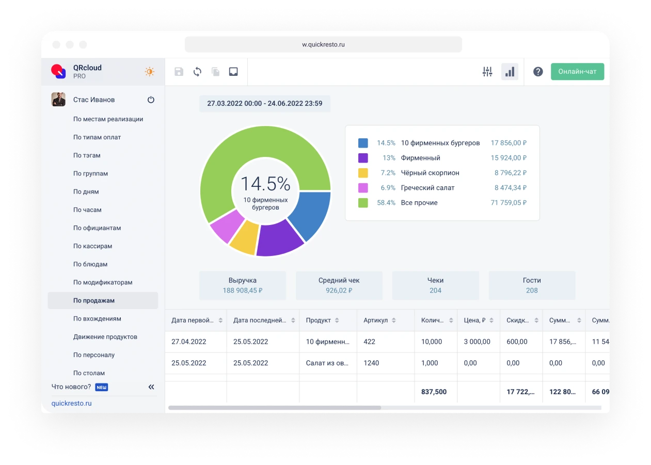The width and height of the screenshot is (651, 465).
Task: Open filter settings sliders icon
Action: [487, 72]
